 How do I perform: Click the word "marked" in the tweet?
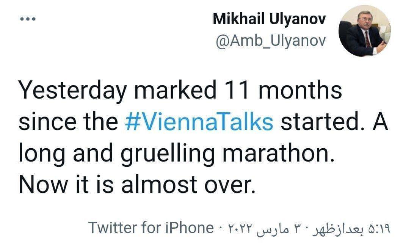[x=175, y=90]
